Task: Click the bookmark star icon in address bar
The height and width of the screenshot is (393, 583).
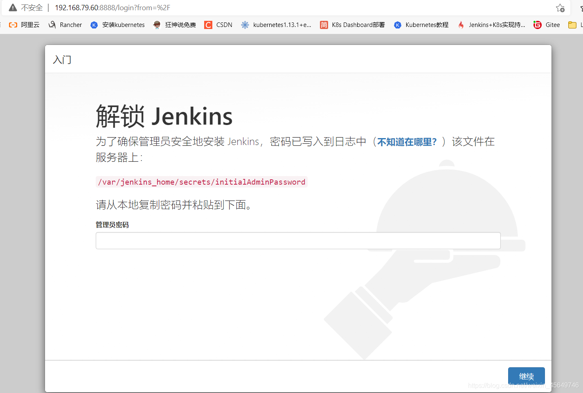Action: coord(560,8)
